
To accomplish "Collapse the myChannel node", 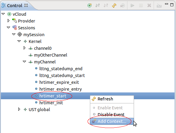I will point(24,62).
